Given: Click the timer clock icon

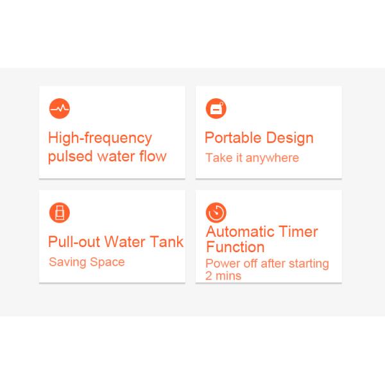Looking at the screenshot, I should [216, 212].
